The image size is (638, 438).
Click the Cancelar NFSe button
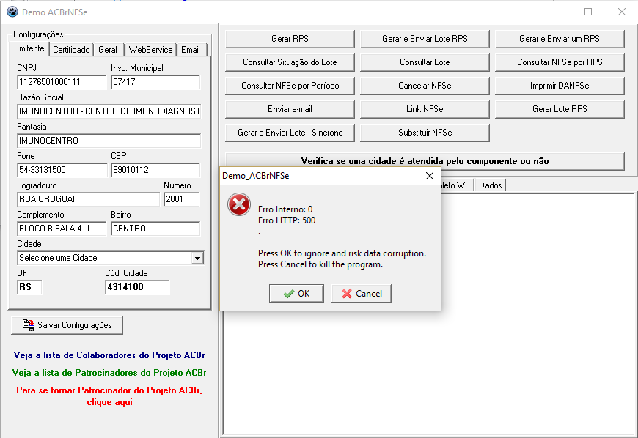point(425,86)
